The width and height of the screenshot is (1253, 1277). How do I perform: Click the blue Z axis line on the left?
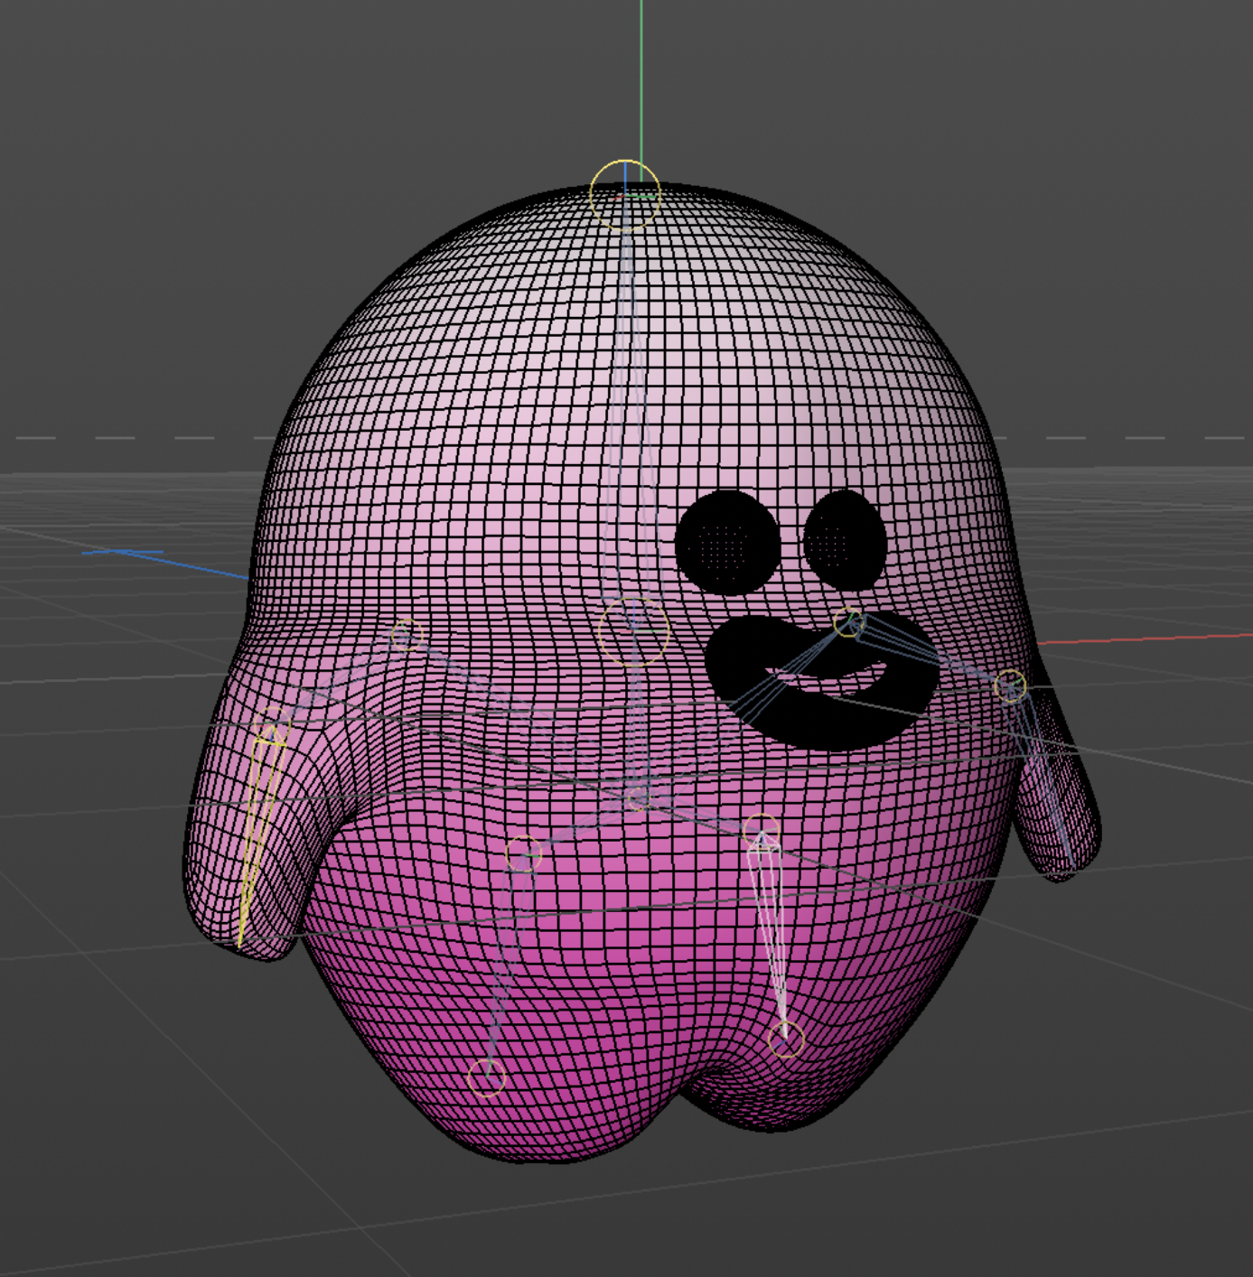tap(167, 562)
